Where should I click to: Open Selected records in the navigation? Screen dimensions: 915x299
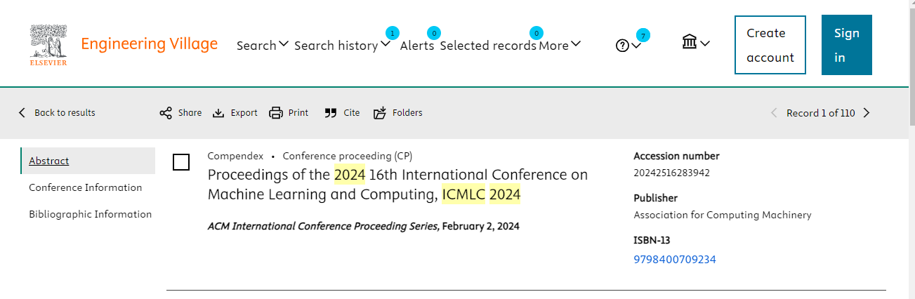(488, 46)
